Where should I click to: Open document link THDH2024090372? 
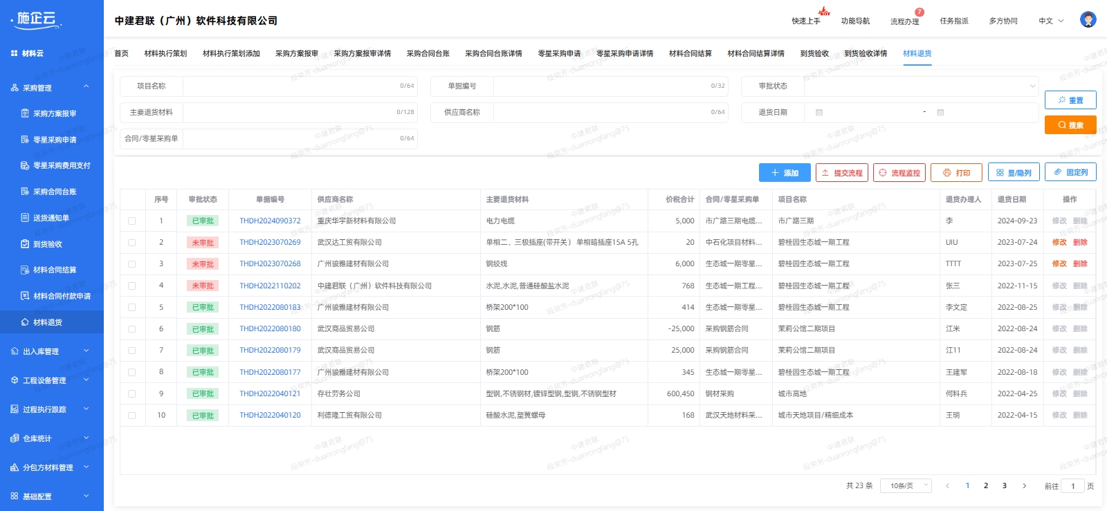coord(270,221)
